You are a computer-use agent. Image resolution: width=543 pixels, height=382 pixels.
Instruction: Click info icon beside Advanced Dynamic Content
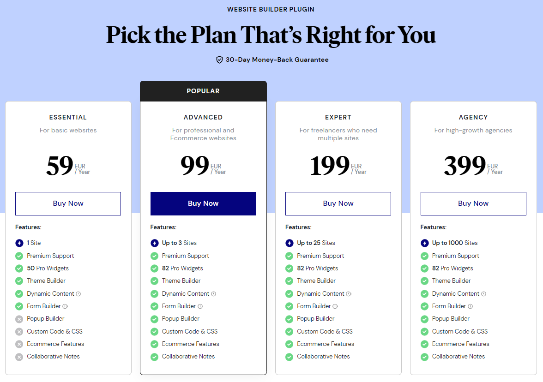coord(214,294)
